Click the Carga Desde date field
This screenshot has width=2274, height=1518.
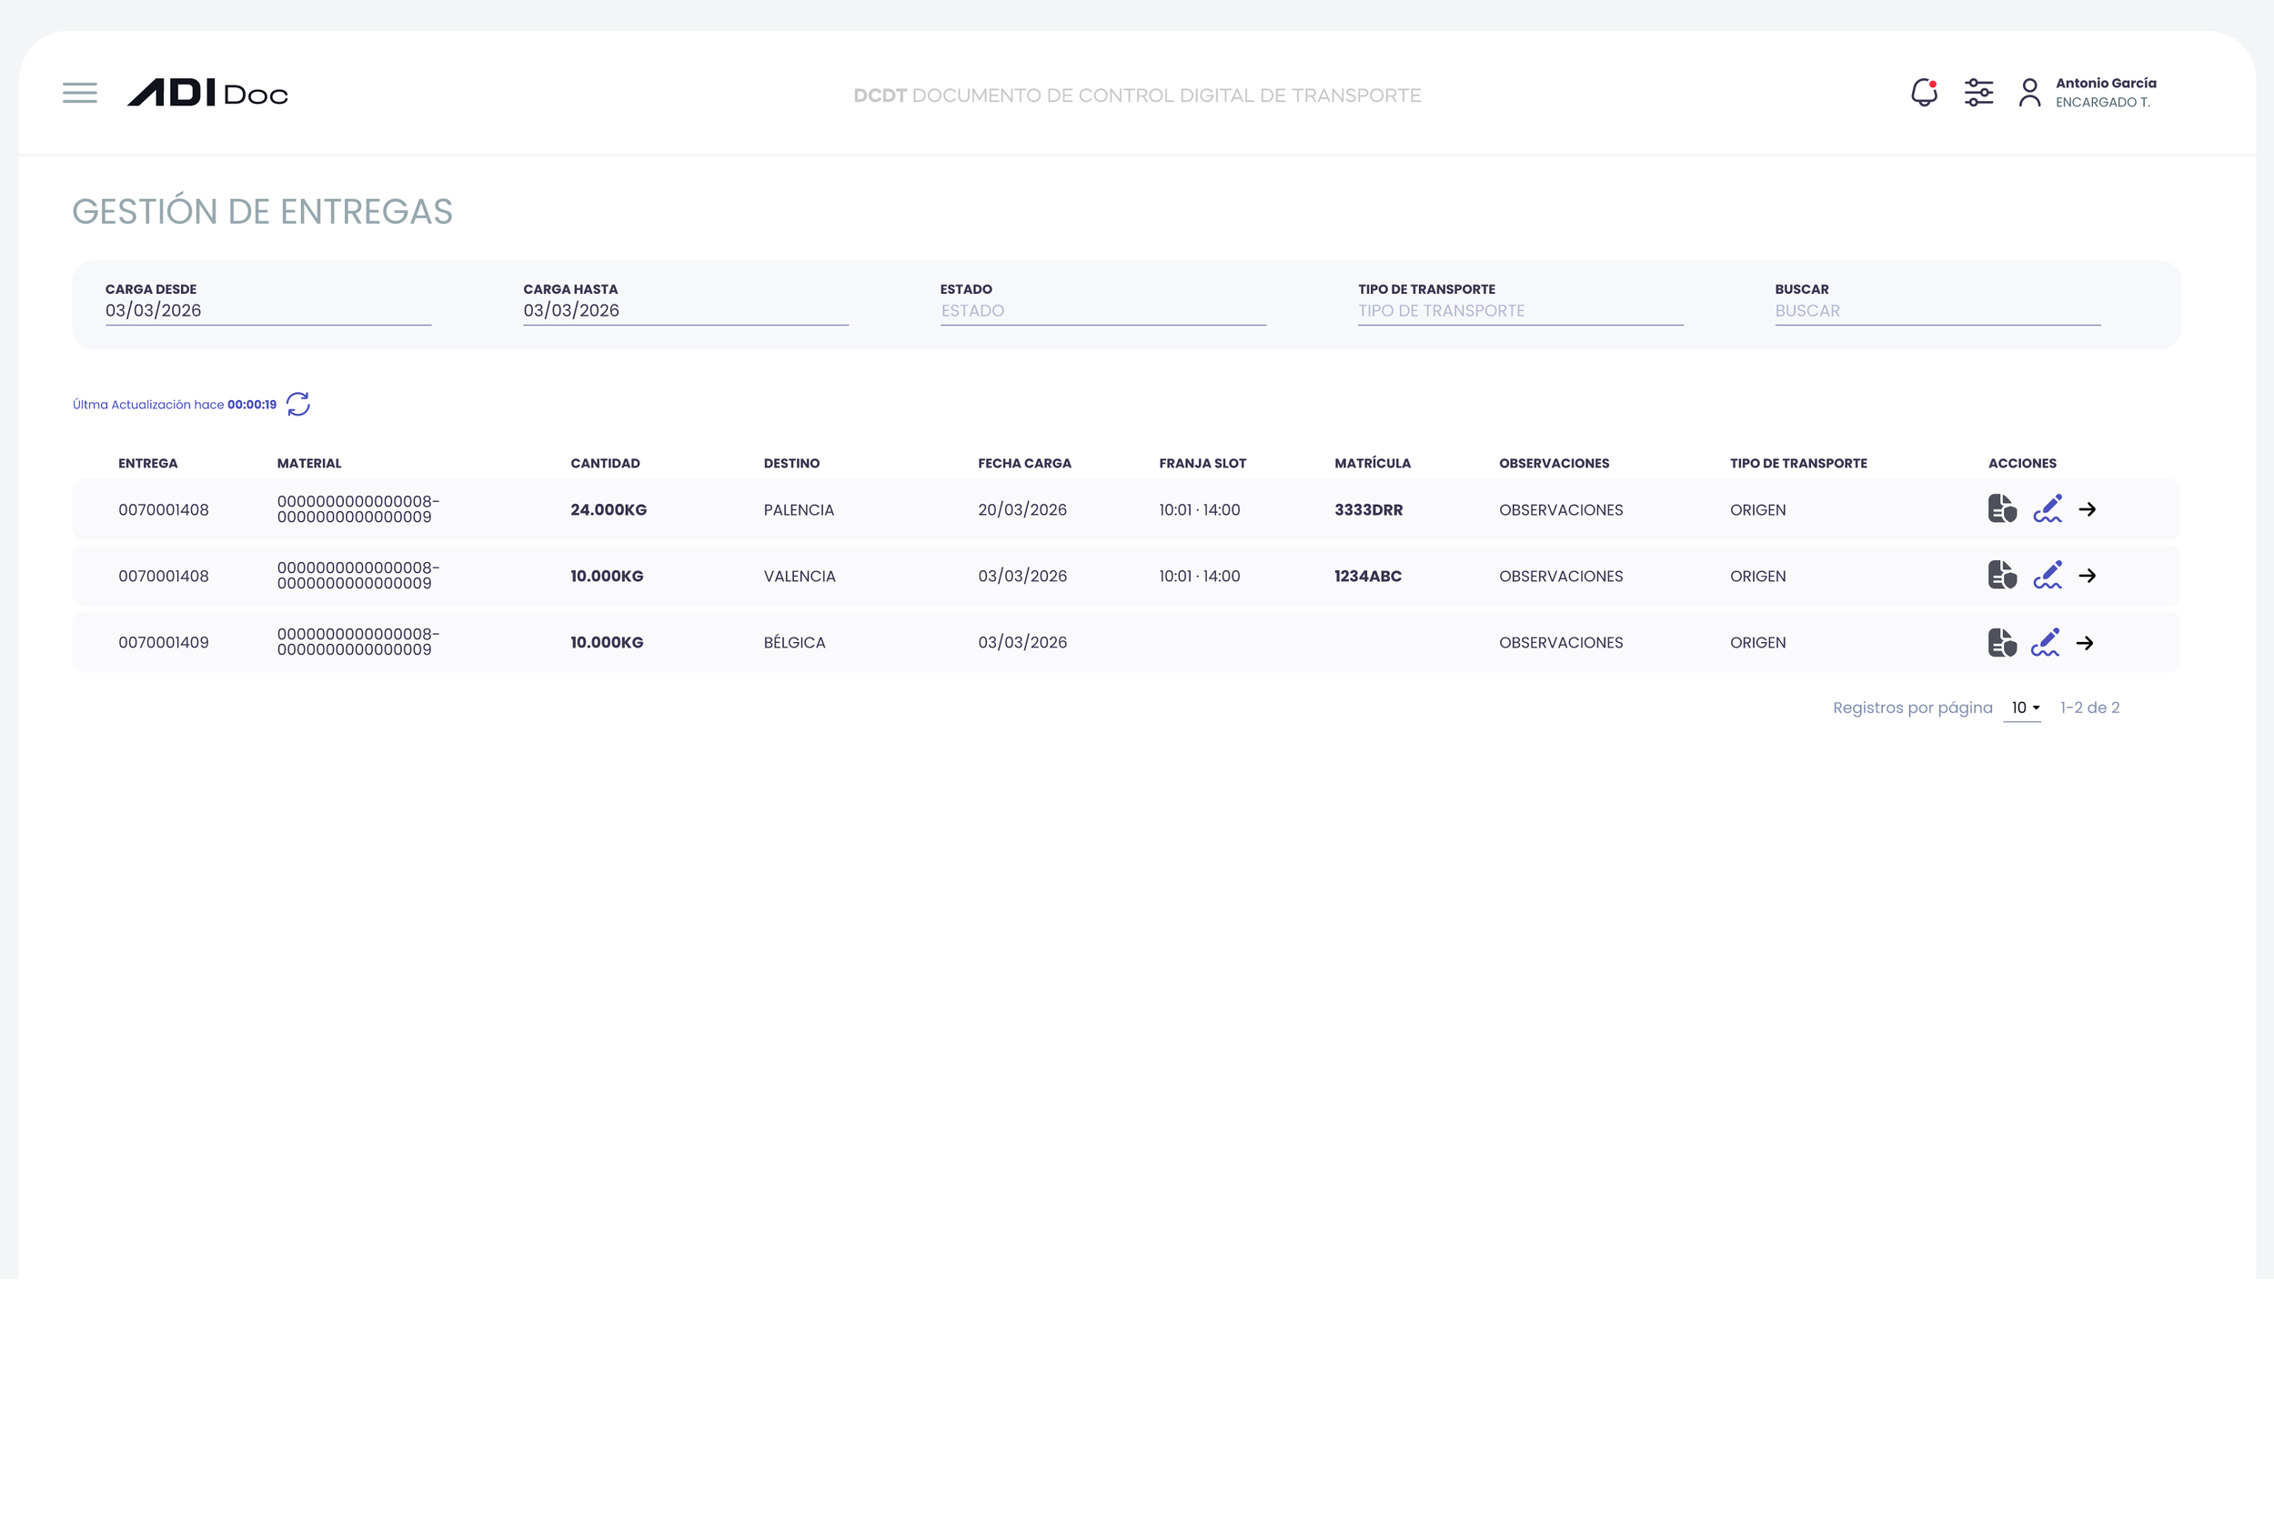pos(267,311)
